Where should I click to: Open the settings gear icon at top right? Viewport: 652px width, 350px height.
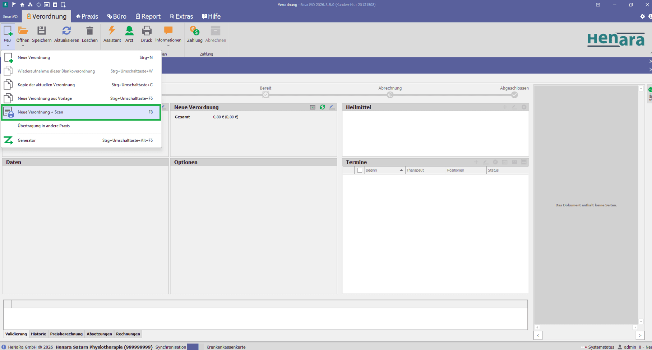pos(643,17)
